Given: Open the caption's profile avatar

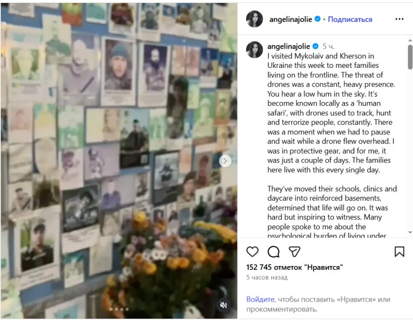Looking at the screenshot, I should click(x=255, y=50).
